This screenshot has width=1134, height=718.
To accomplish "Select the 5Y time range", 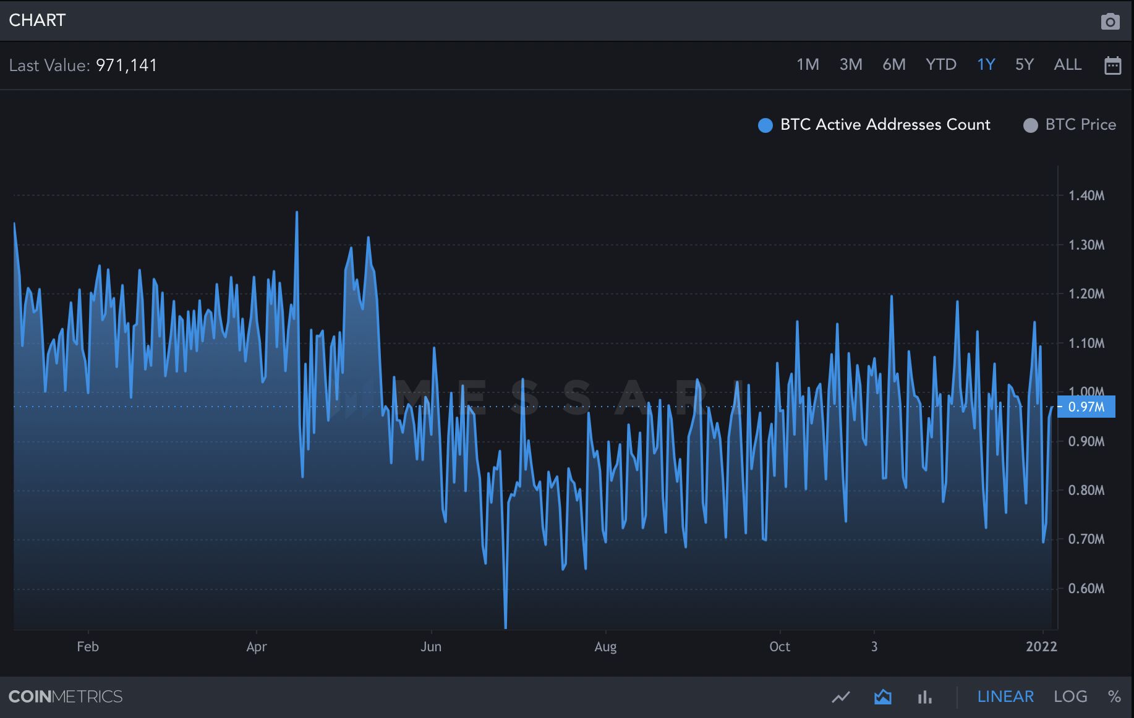I will point(1024,64).
